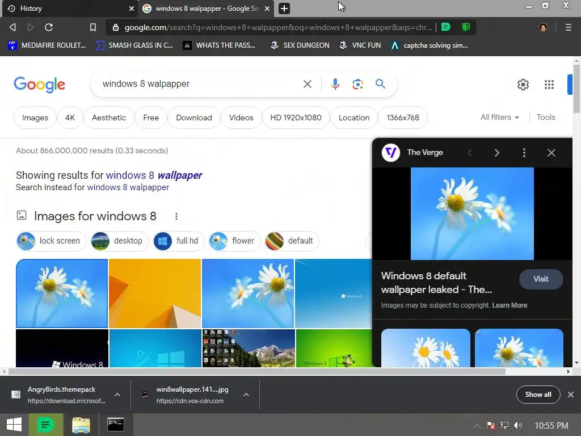Image resolution: width=581 pixels, height=436 pixels.
Task: Start voice search with the microphone
Action: coord(335,84)
